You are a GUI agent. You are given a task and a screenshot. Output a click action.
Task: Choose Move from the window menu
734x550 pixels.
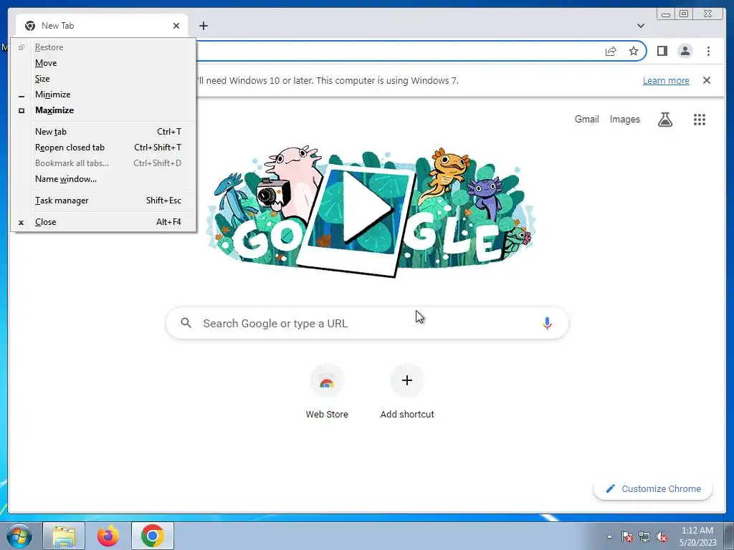pos(103,63)
